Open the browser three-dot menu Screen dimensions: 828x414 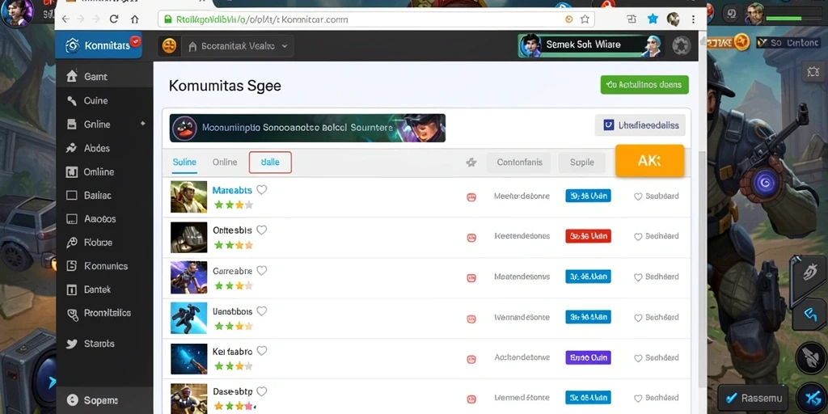pos(693,19)
